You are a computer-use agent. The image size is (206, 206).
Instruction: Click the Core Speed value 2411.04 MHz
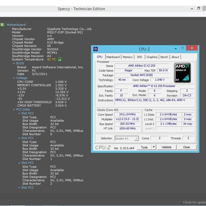click(127, 114)
